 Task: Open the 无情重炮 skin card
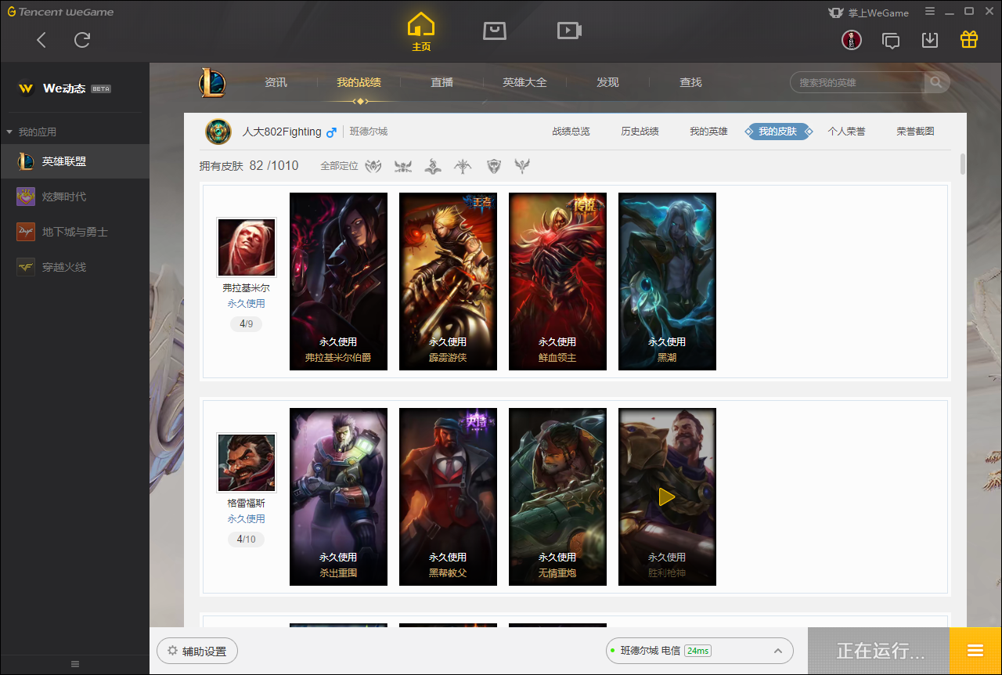[557, 496]
